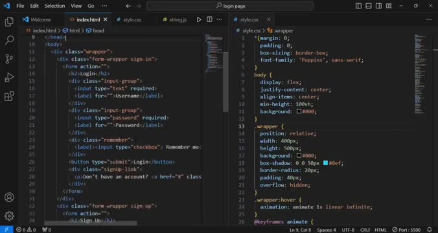Toggle the primary side bar layout icon
This screenshot has width=438, height=233.
tap(358, 6)
